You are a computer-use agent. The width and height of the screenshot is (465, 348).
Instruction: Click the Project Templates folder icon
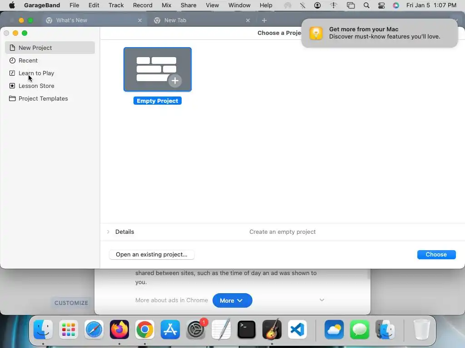[12, 98]
